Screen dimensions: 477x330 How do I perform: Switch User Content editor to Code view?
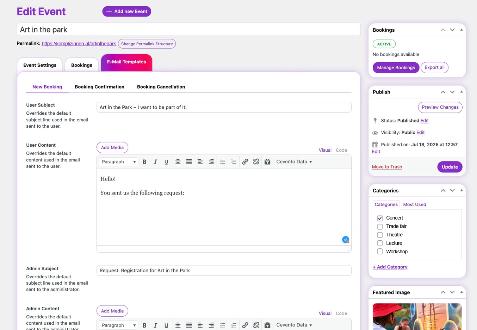pyautogui.click(x=341, y=150)
